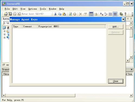
Task: Click file pane scroll down arrow
Action: point(131,57)
